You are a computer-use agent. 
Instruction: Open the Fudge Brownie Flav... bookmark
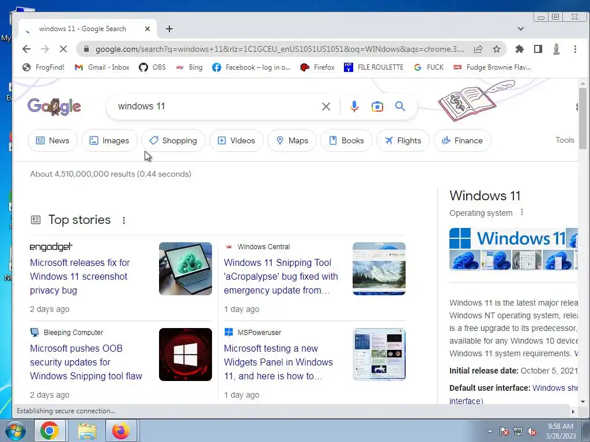[492, 67]
